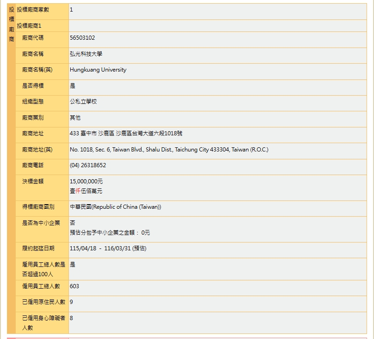The height and width of the screenshot is (339, 374).
Task: Click the Hungkuang University English name
Action: (x=98, y=70)
